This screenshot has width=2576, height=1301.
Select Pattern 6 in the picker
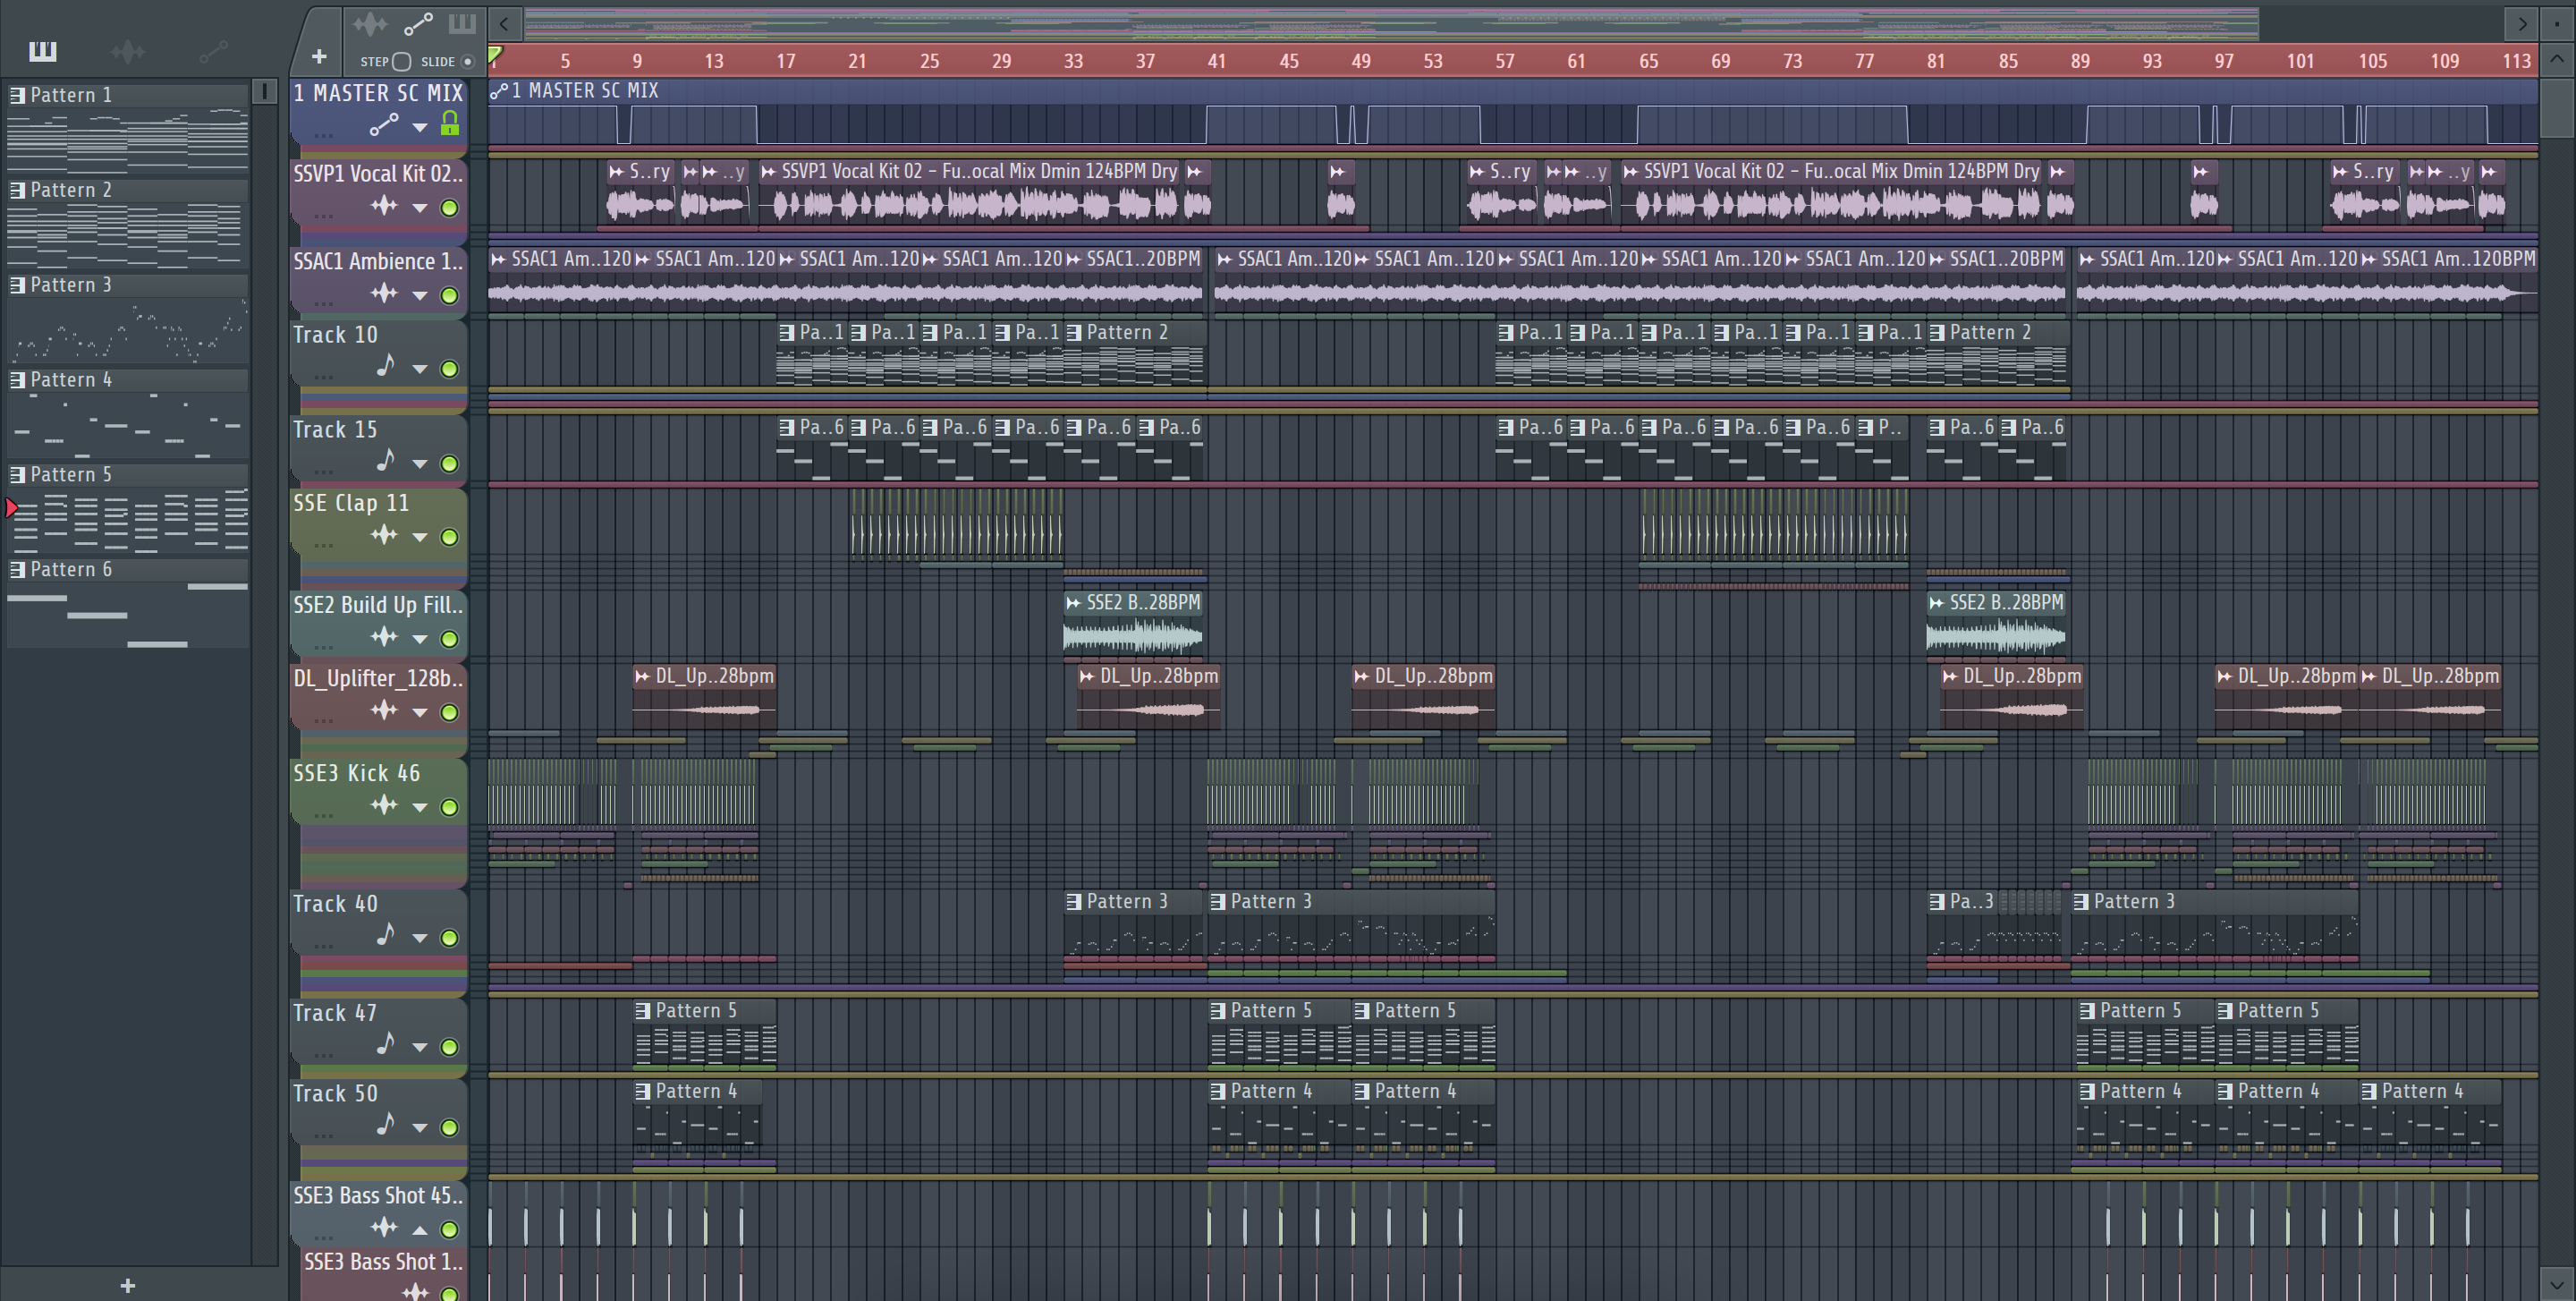point(127,602)
